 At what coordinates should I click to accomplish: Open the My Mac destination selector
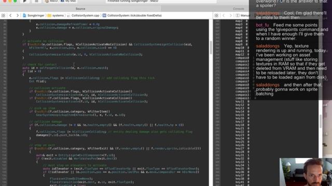coord(68,1)
